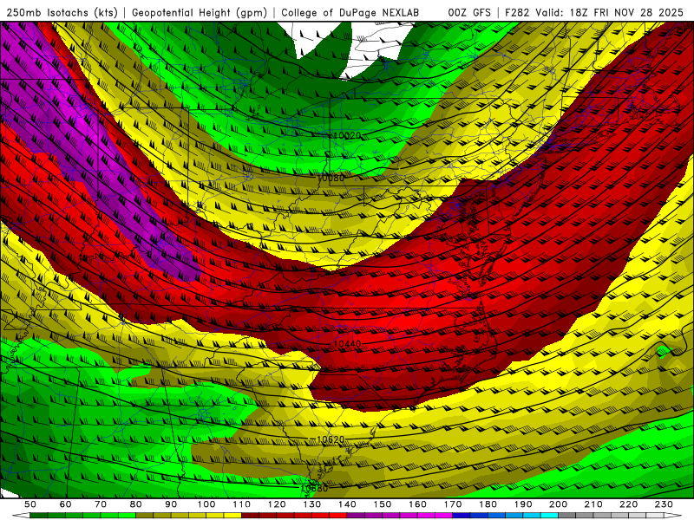This screenshot has height=520, width=694.
Task: Click the legend value 190
Action: click(x=523, y=504)
